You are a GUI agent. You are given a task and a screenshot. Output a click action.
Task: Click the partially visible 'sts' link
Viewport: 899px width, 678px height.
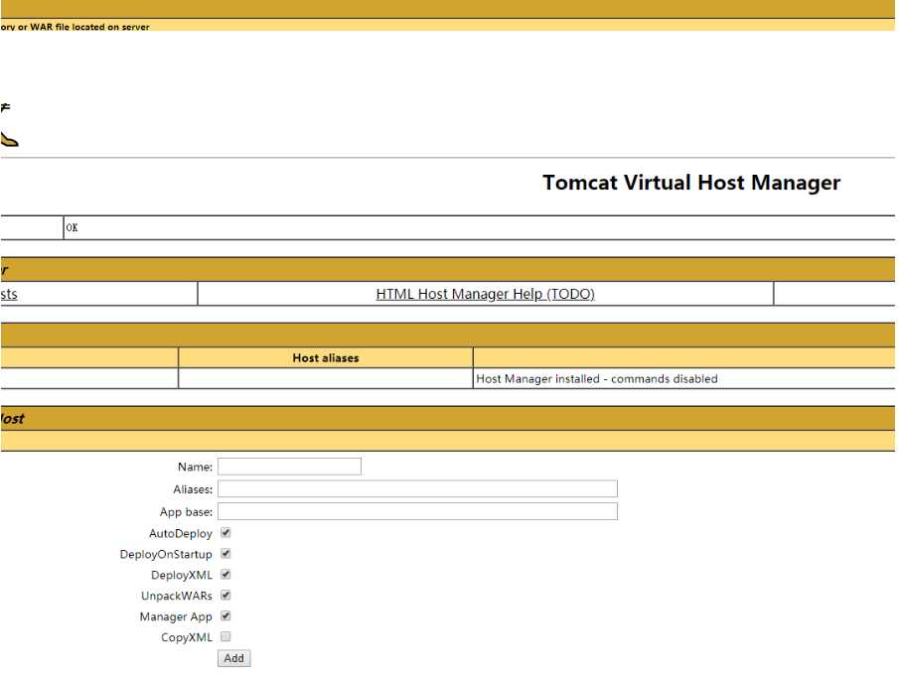9,294
